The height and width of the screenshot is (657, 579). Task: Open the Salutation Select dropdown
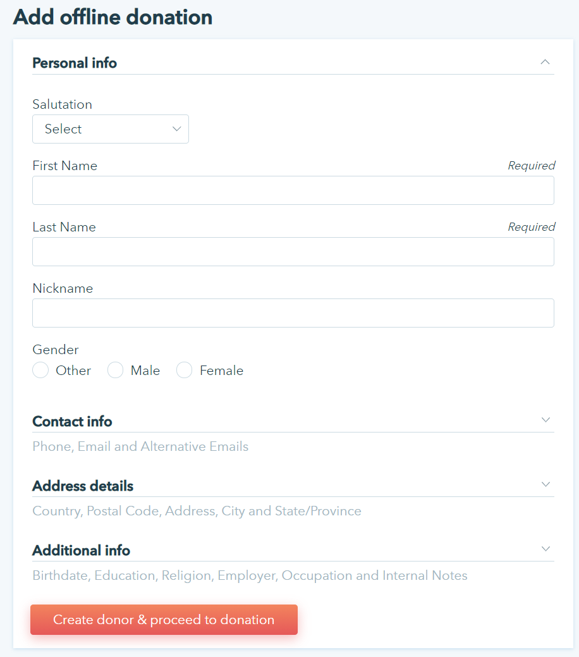point(111,129)
